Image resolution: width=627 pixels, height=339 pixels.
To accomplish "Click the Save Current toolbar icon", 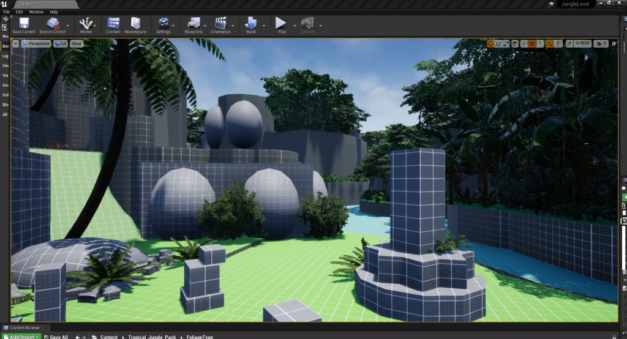I will (x=24, y=23).
